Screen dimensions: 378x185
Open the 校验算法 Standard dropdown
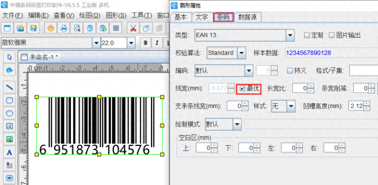(x=242, y=53)
